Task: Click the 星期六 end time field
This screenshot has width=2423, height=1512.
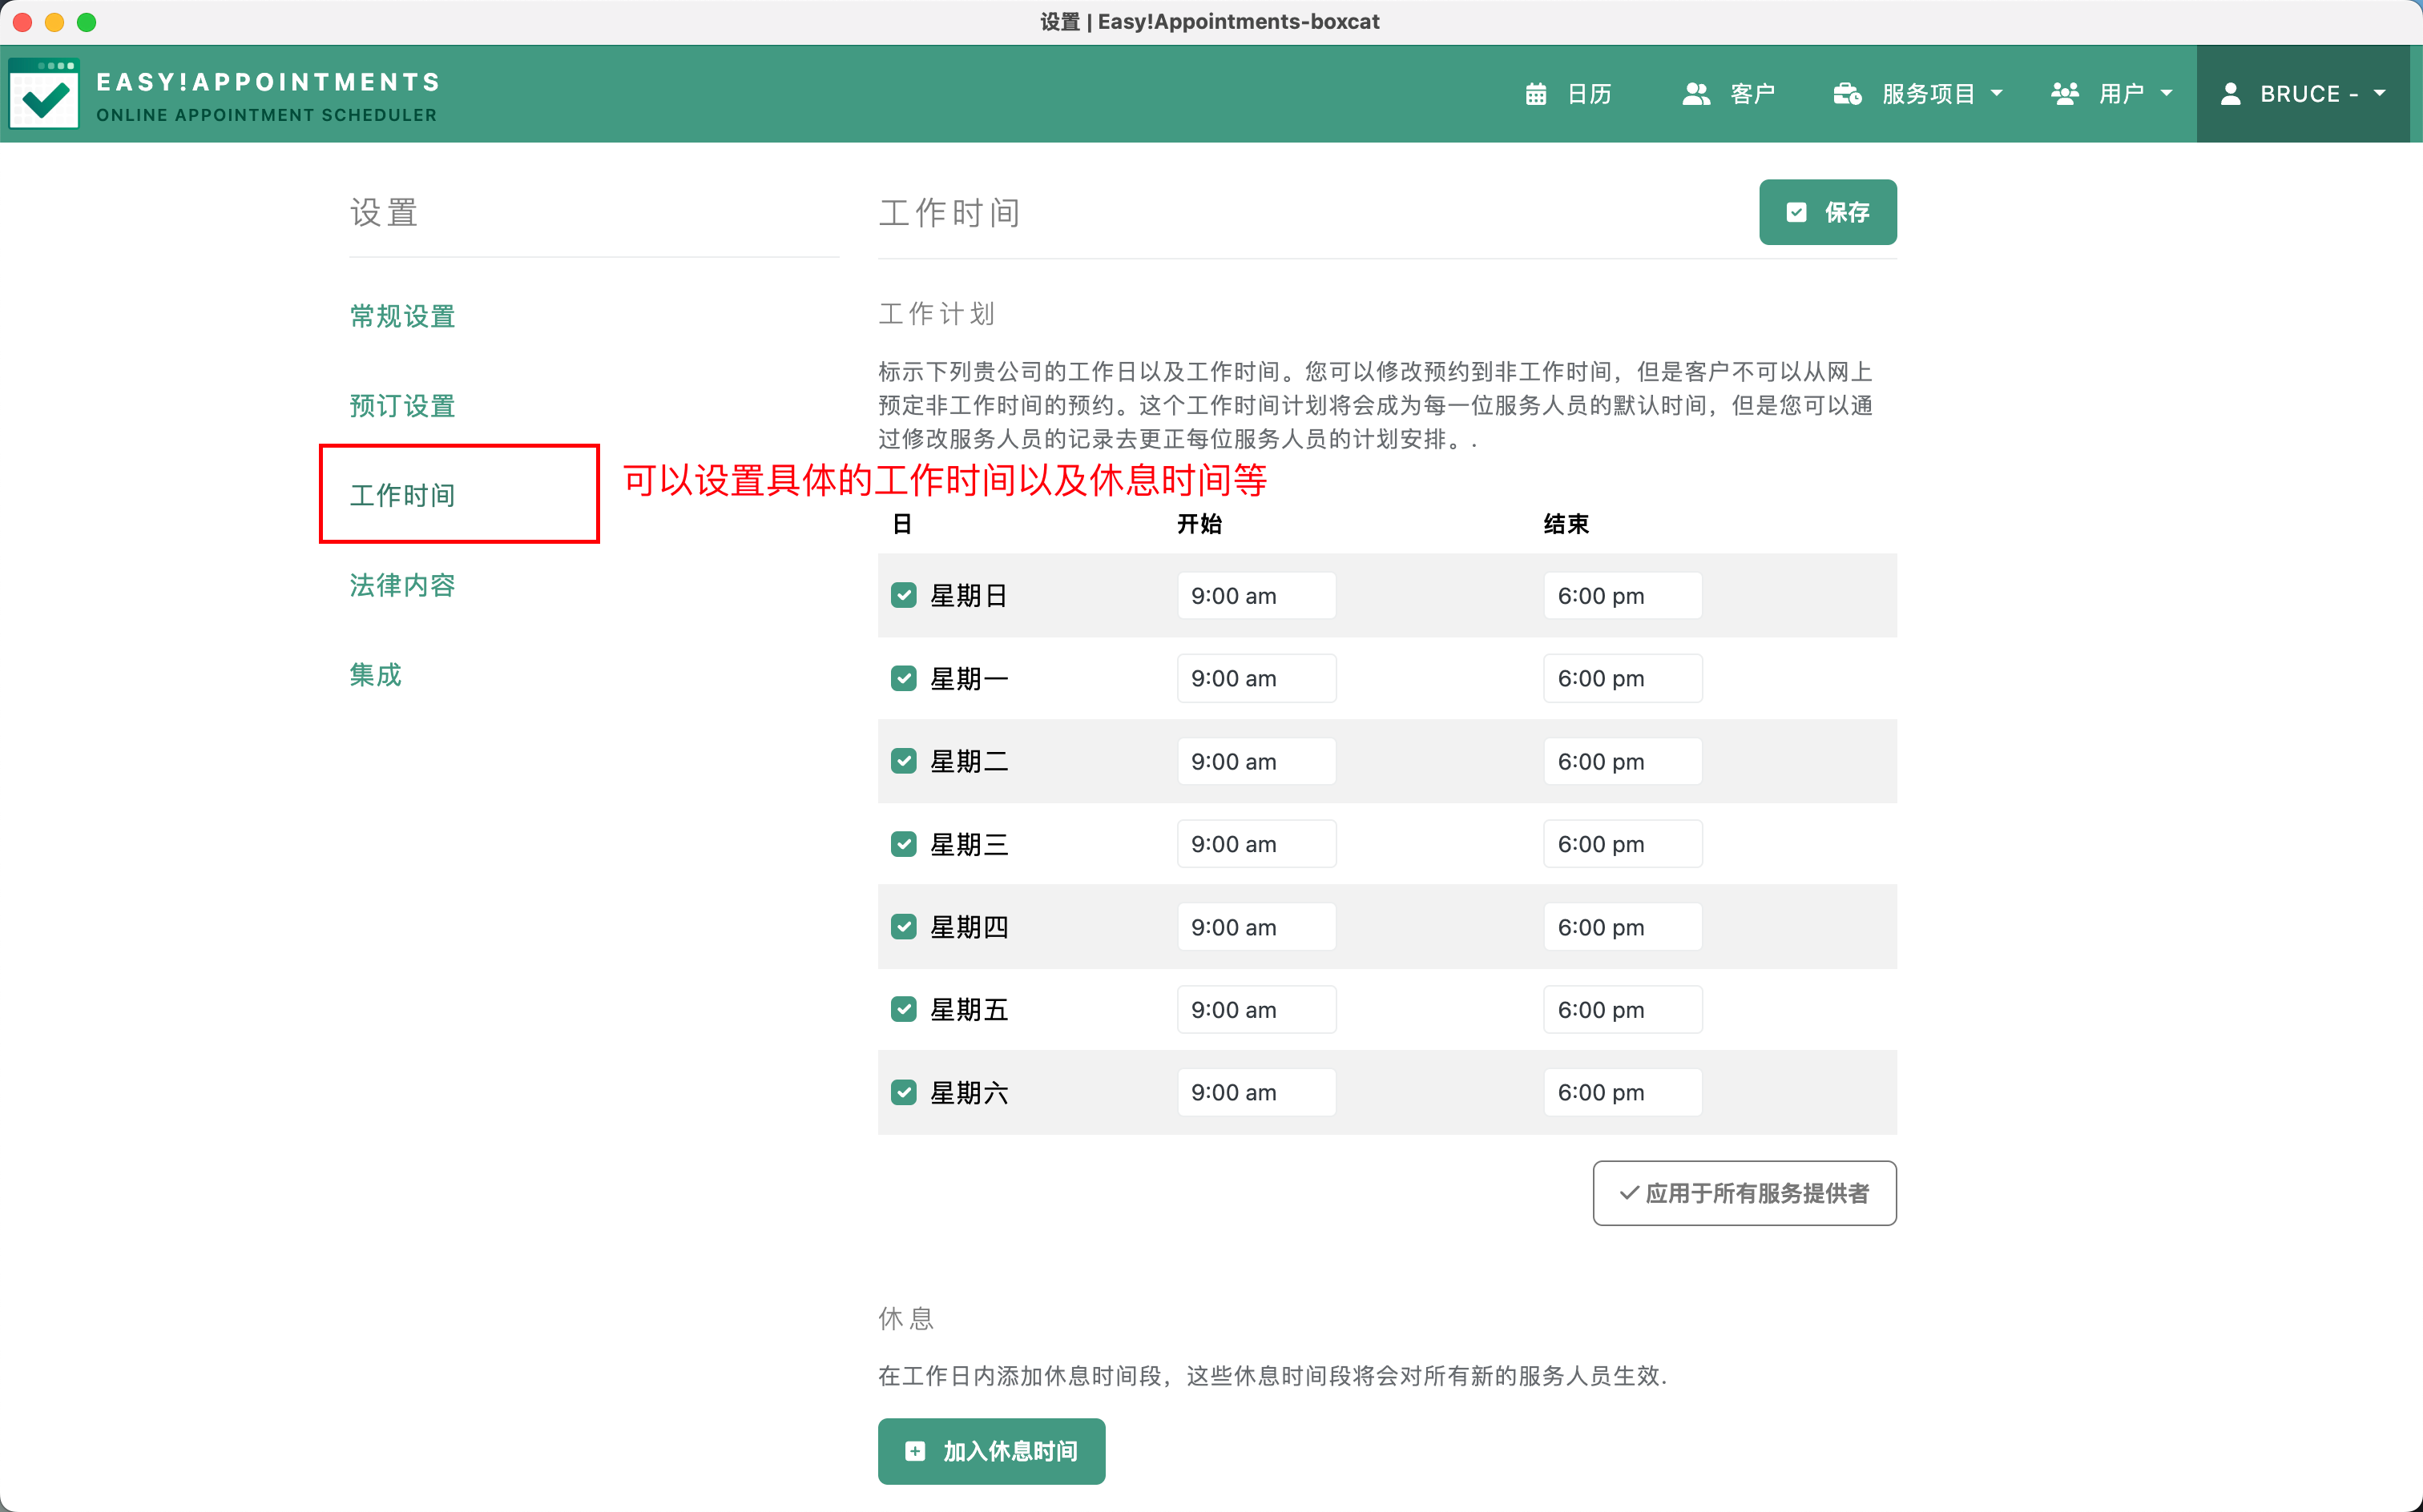Action: point(1622,1092)
